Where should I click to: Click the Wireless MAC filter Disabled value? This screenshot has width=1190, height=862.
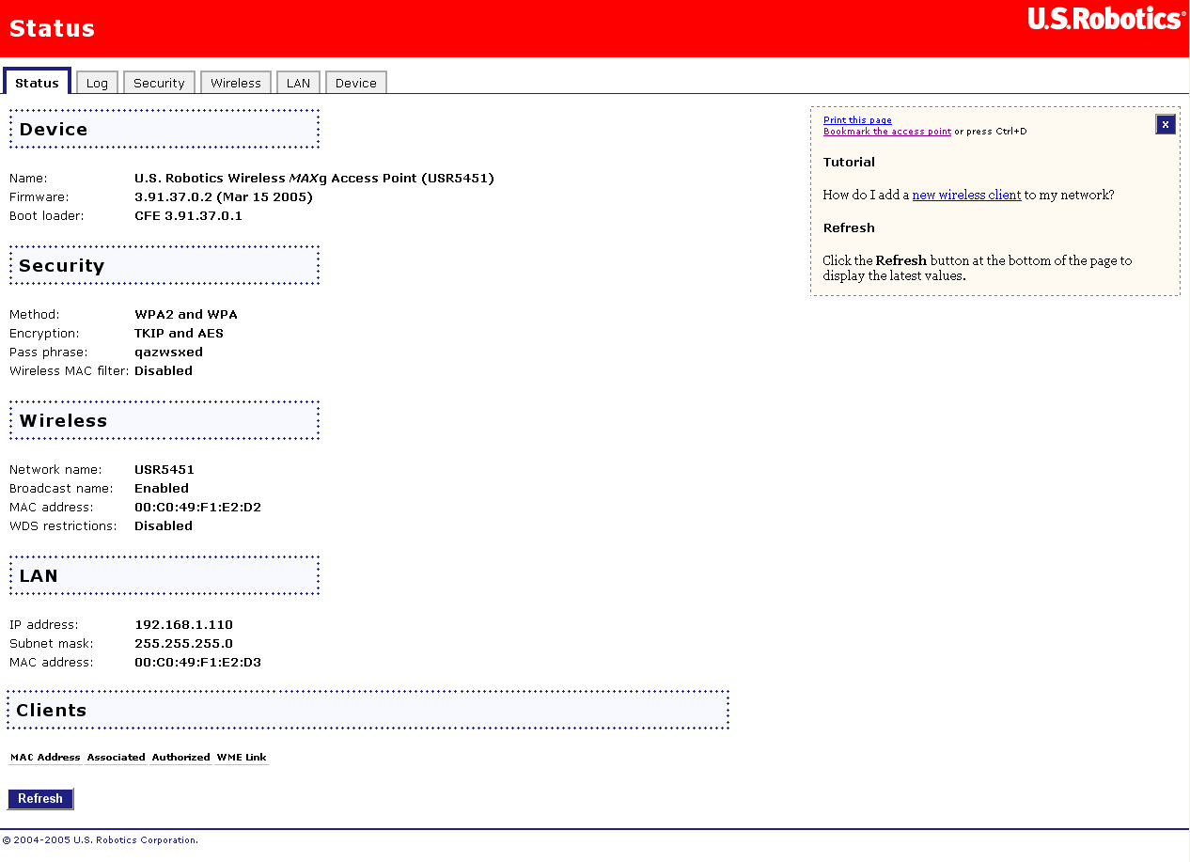pyautogui.click(x=164, y=371)
